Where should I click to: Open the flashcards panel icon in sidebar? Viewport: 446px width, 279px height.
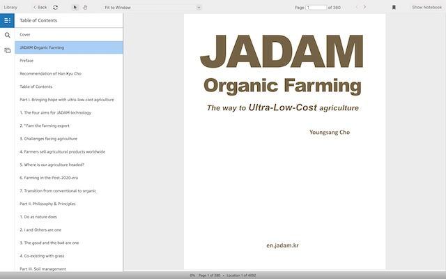8,50
